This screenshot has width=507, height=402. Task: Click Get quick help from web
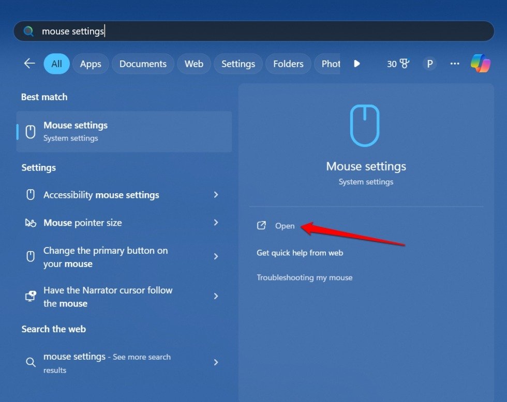pos(301,253)
